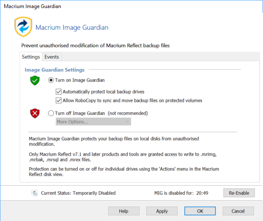
Task: Click the status icon beside Current Status
Action: (34, 193)
